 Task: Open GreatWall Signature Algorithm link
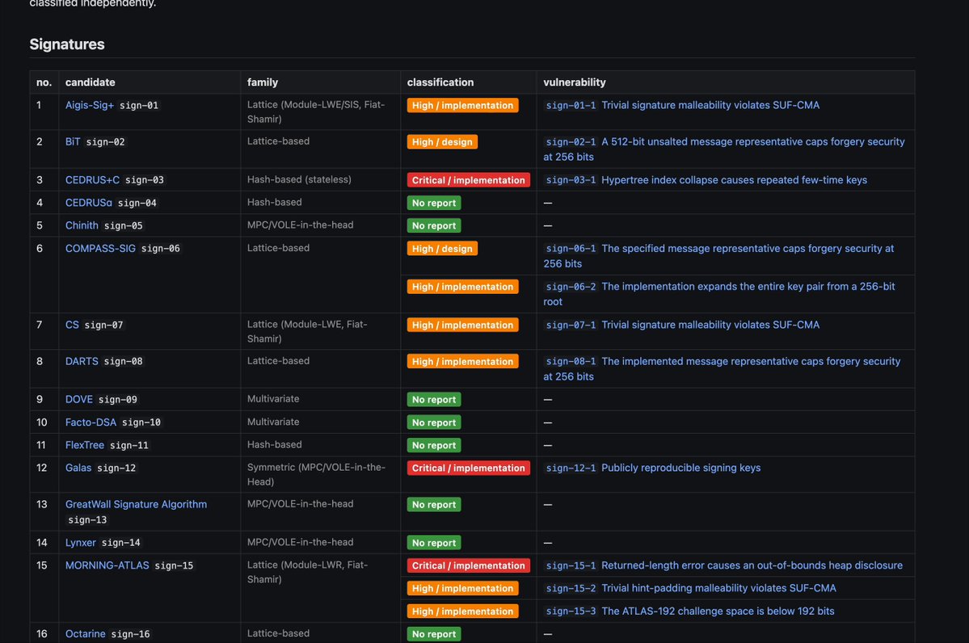[x=136, y=505]
